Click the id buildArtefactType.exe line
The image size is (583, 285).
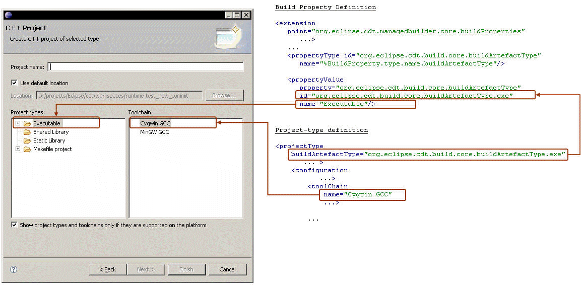(407, 96)
